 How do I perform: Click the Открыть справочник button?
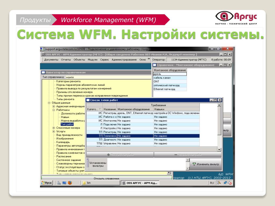pyautogui.click(x=106, y=178)
